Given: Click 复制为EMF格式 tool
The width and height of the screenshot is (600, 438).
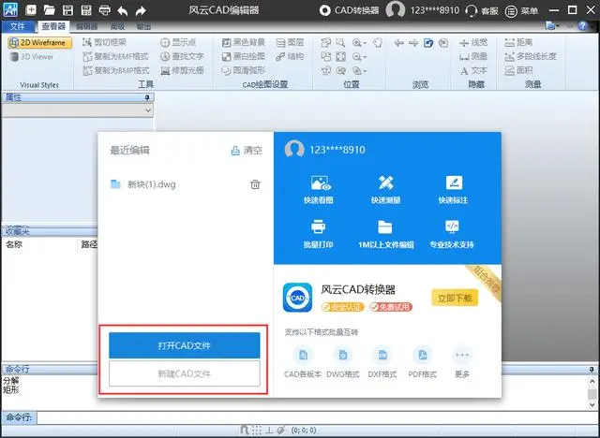Looking at the screenshot, I should tap(115, 56).
